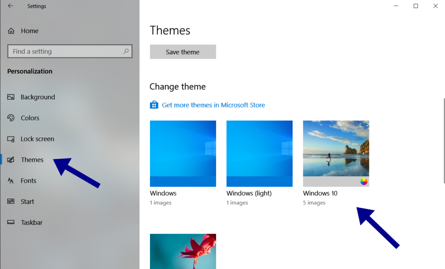This screenshot has width=445, height=269.
Task: Select the Windows (light) theme
Action: 259,153
